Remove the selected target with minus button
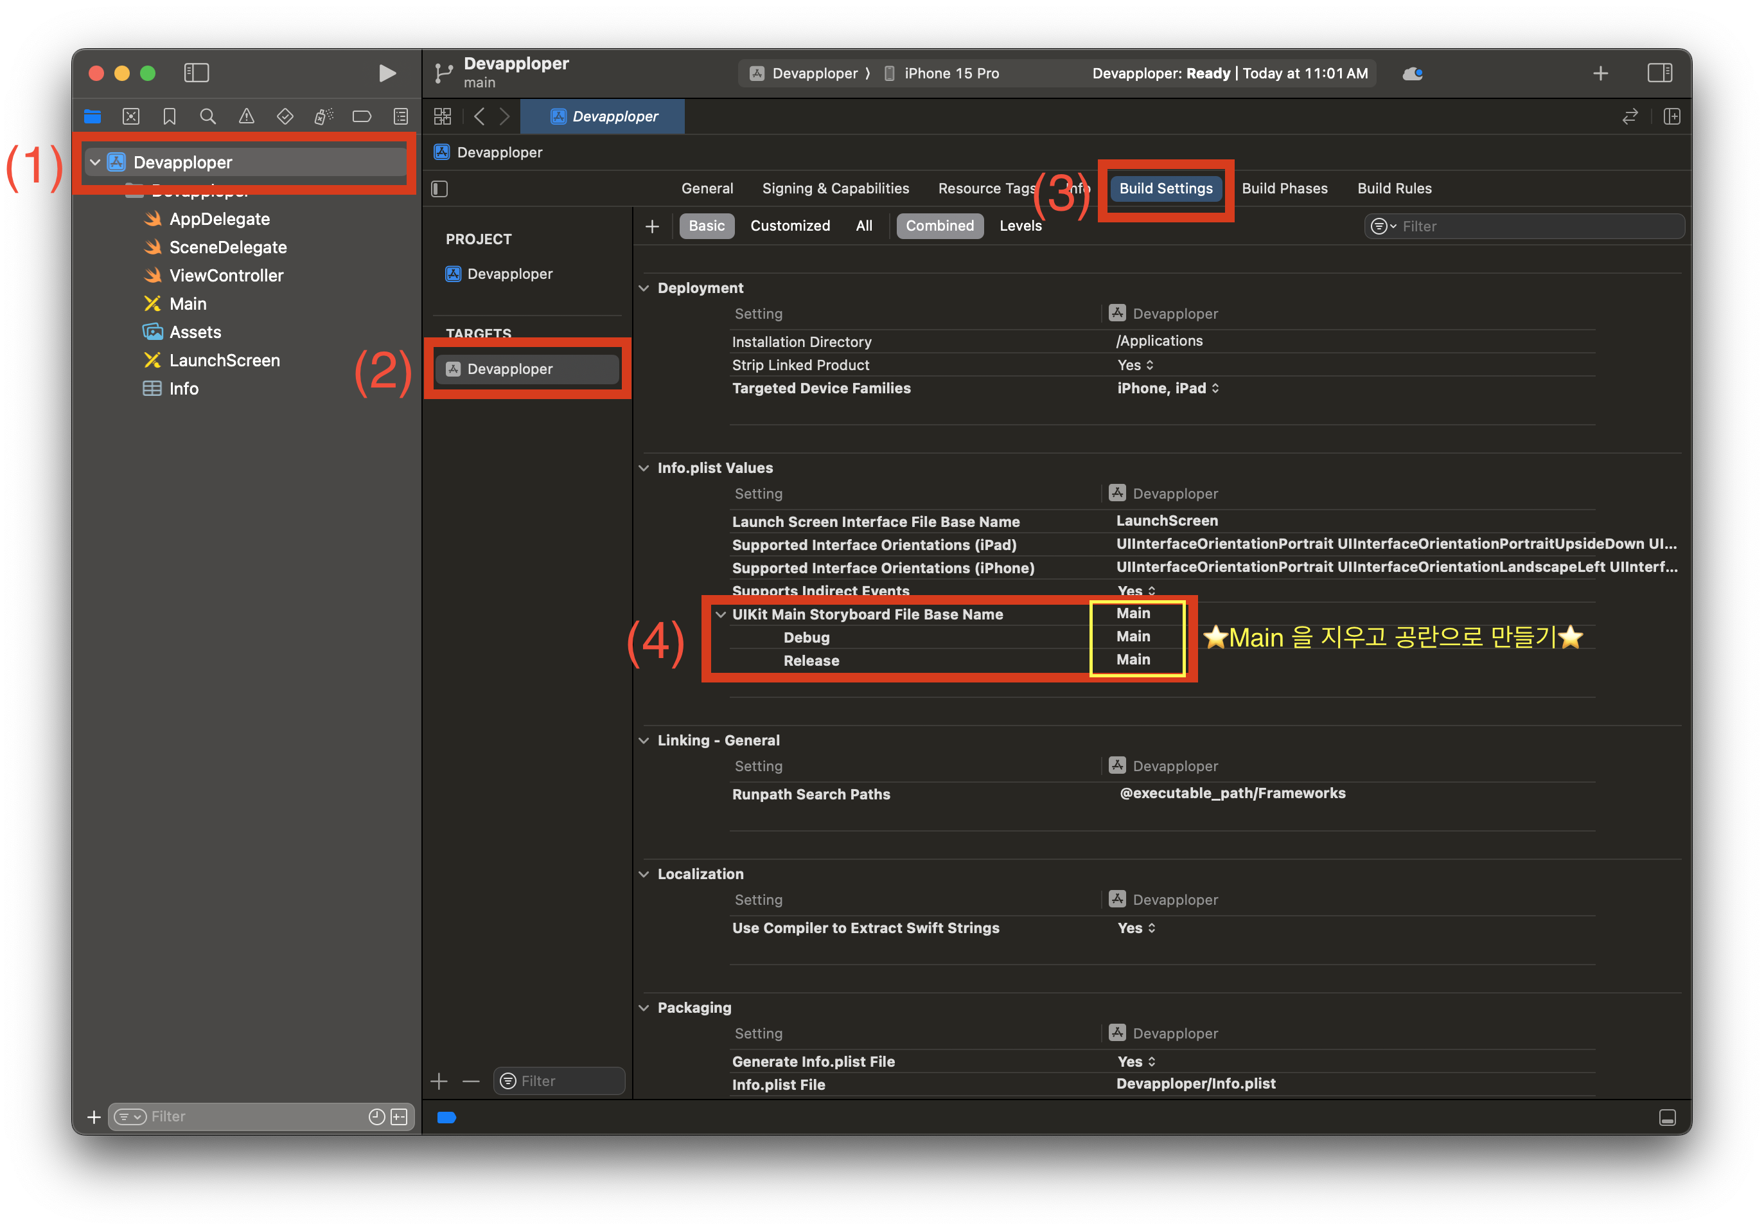 tap(471, 1081)
